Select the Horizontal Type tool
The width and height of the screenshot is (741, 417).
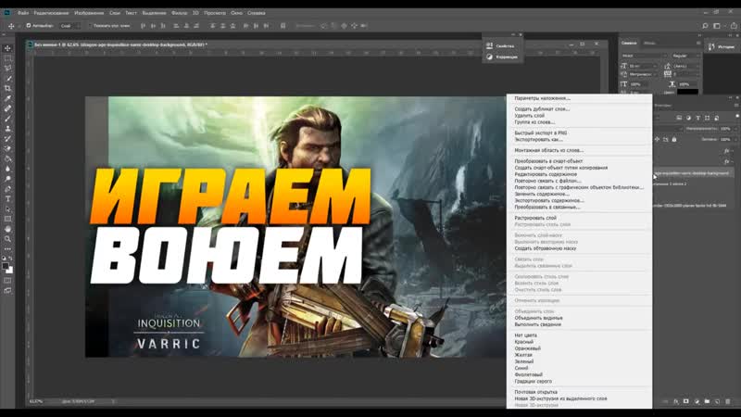click(7, 199)
